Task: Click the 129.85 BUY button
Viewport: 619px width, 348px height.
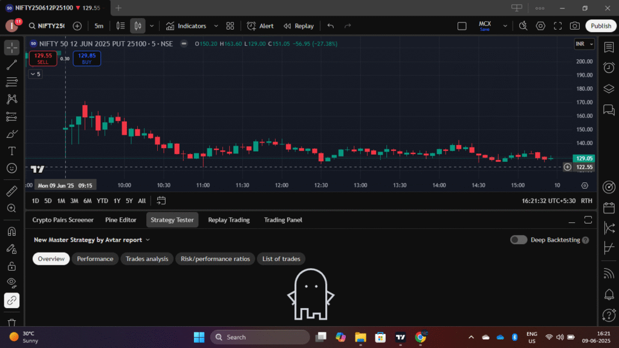Action: click(x=87, y=59)
